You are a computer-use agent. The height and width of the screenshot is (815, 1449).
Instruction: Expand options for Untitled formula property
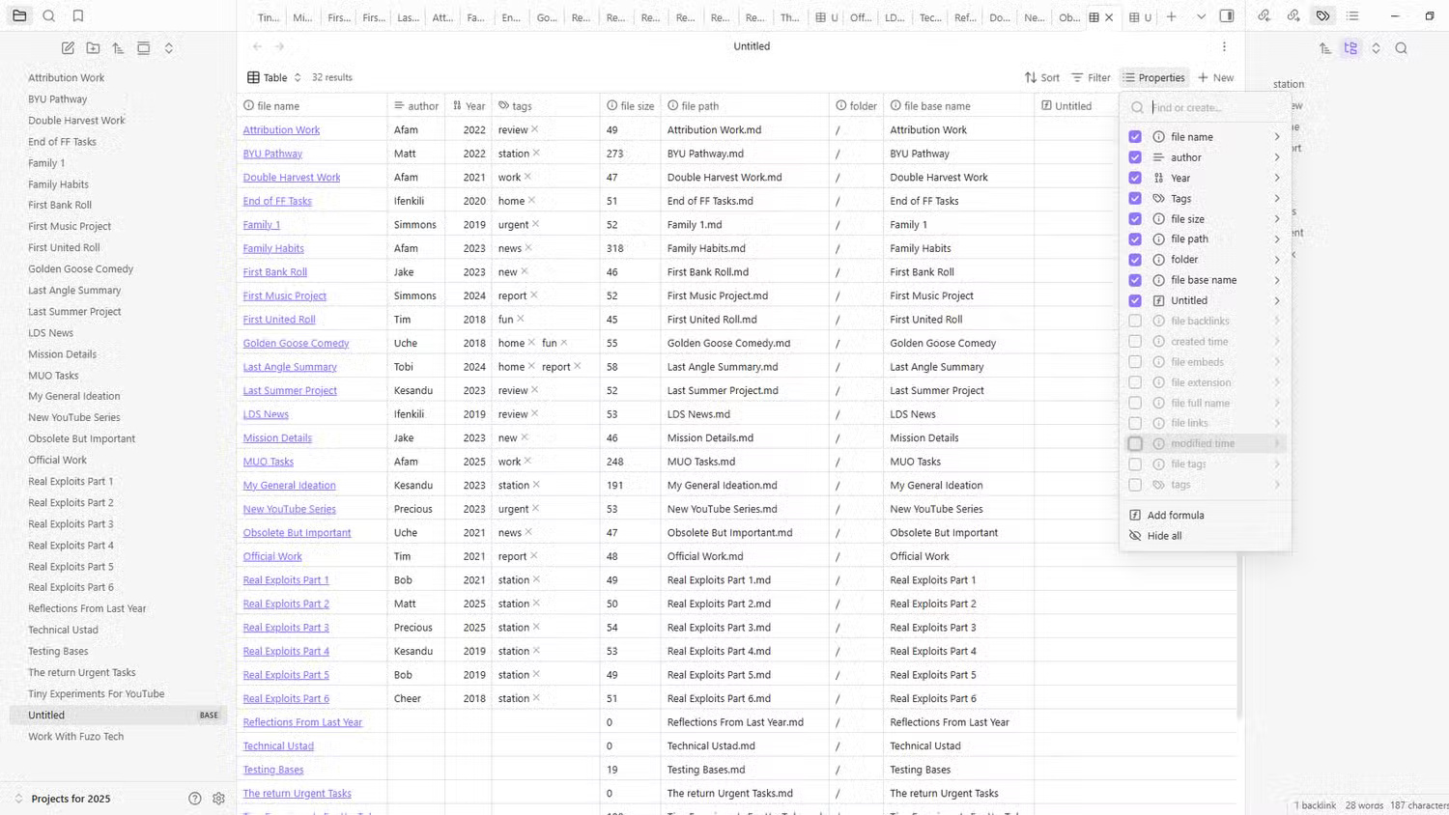pos(1277,300)
